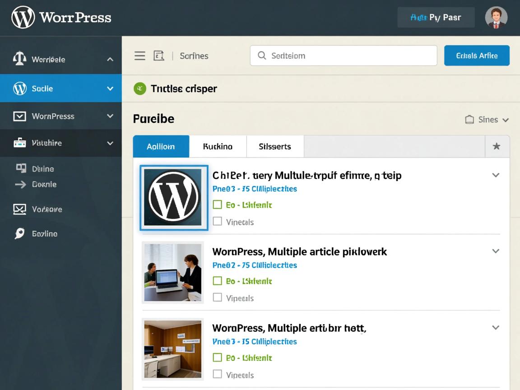This screenshot has height=390, width=520.
Task: Click the WordPress logo in header
Action: point(23,18)
